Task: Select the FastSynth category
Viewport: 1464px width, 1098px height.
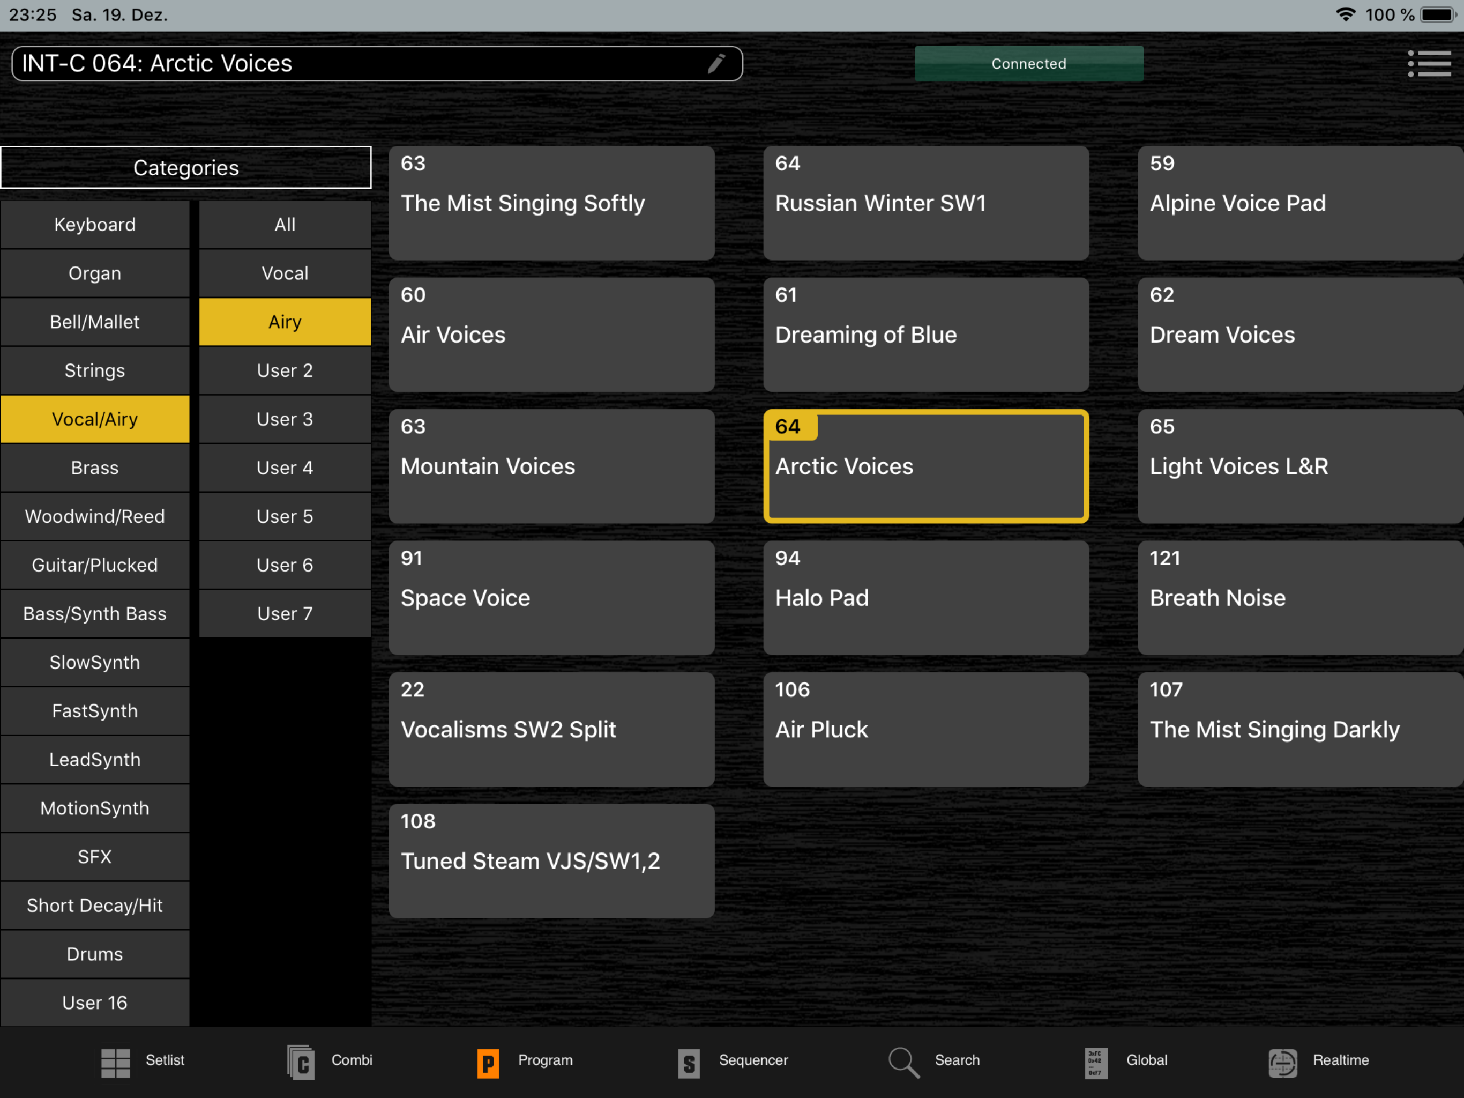Action: pos(95,710)
